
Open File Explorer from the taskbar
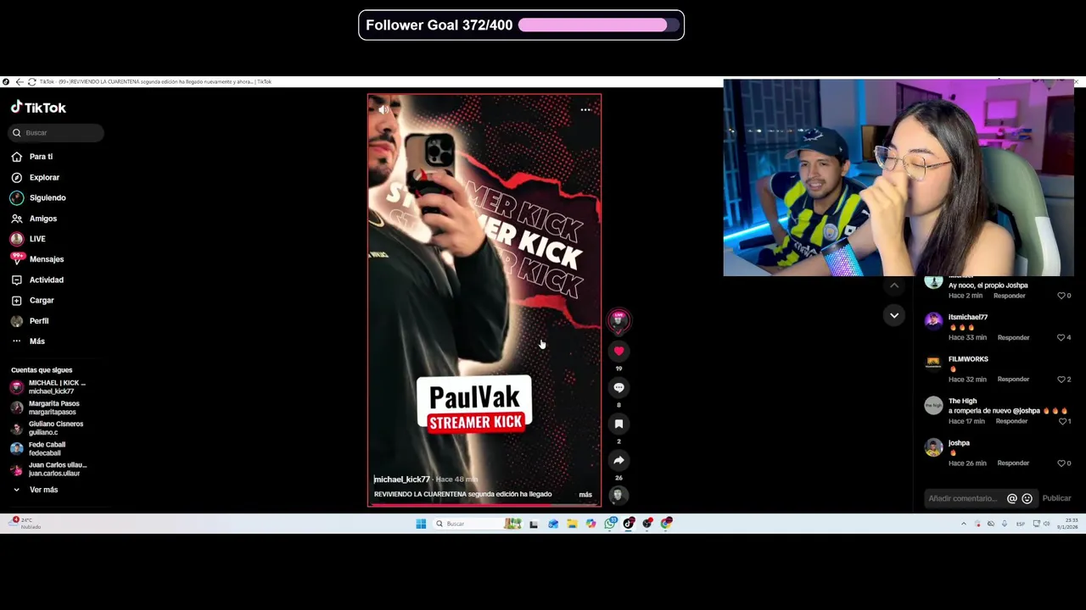tap(572, 524)
